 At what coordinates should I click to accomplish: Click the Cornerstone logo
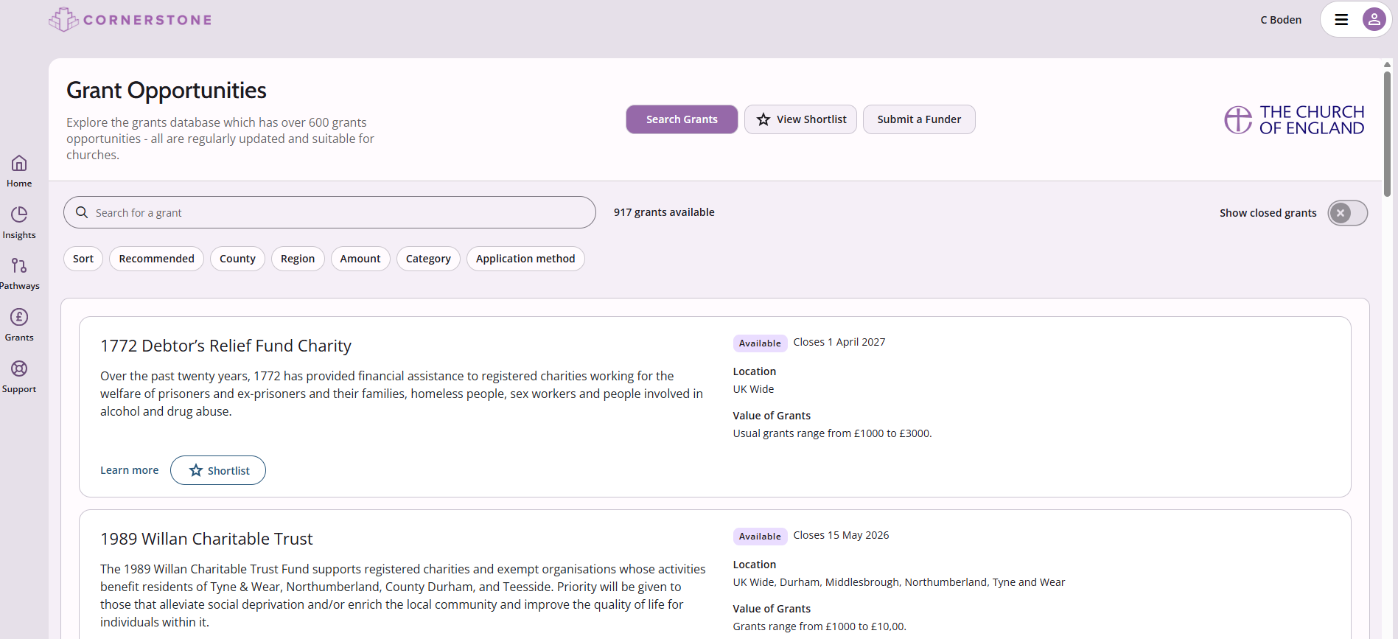click(x=130, y=20)
